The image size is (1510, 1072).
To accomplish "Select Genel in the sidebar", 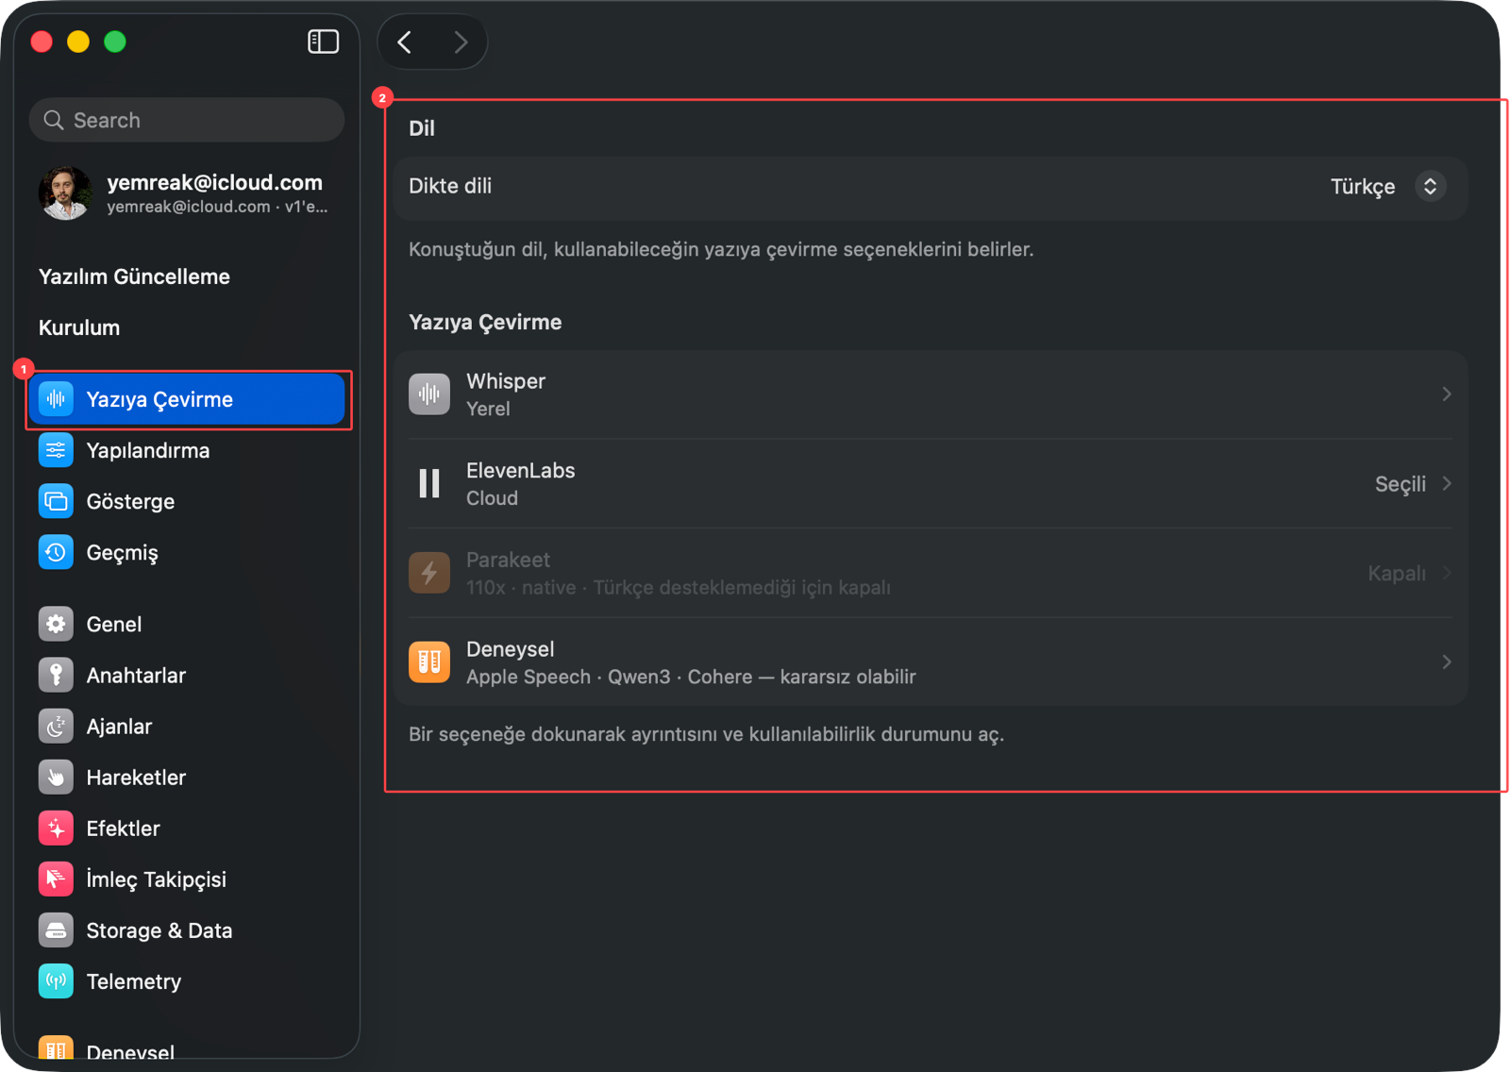I will (187, 624).
